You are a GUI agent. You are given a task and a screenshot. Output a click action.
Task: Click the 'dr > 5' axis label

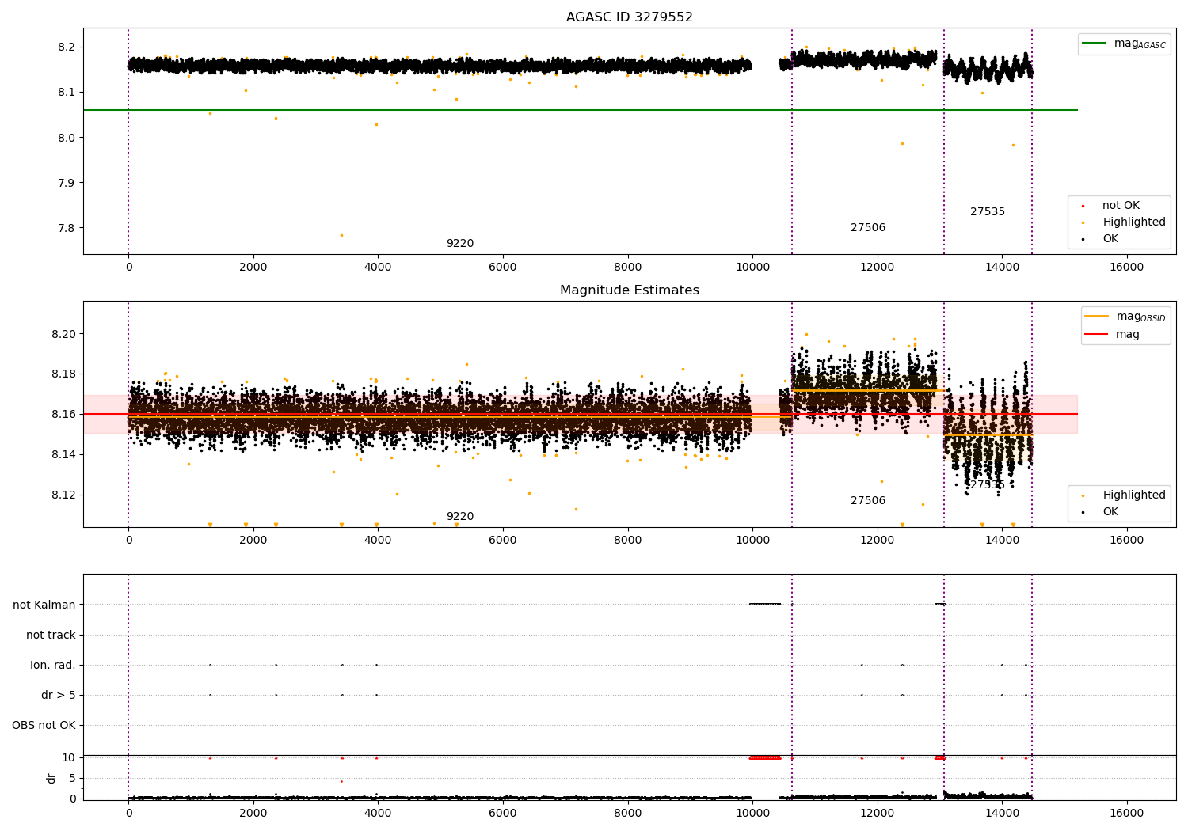point(59,695)
